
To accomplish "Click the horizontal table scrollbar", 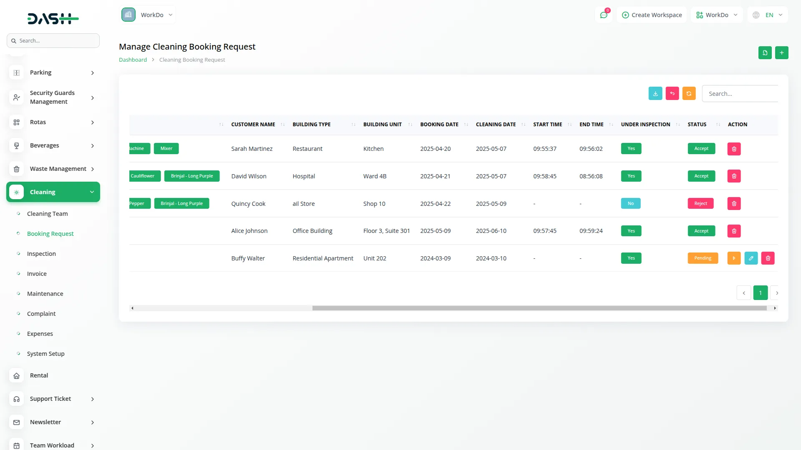I will [539, 308].
